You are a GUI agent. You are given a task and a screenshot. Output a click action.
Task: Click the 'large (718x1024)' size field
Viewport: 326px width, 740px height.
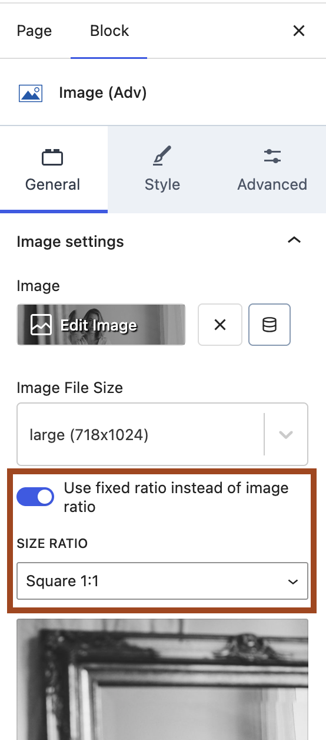click(162, 434)
